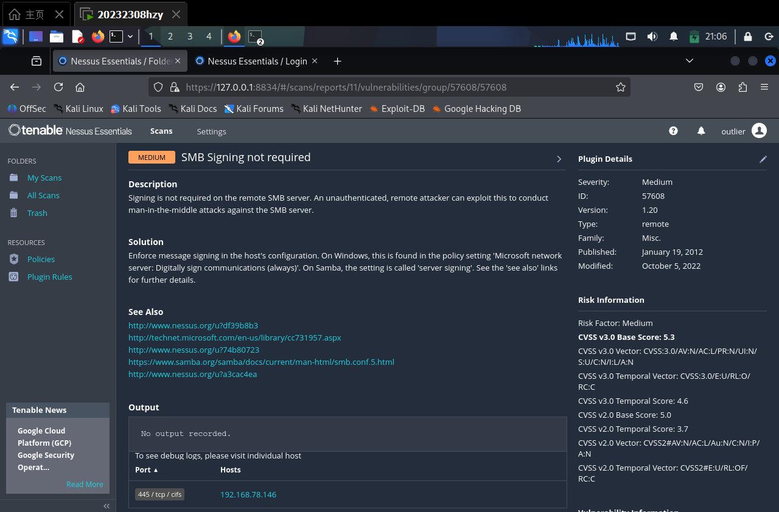Close the 20232308hzy VMware tab
779x512 pixels.
point(176,14)
